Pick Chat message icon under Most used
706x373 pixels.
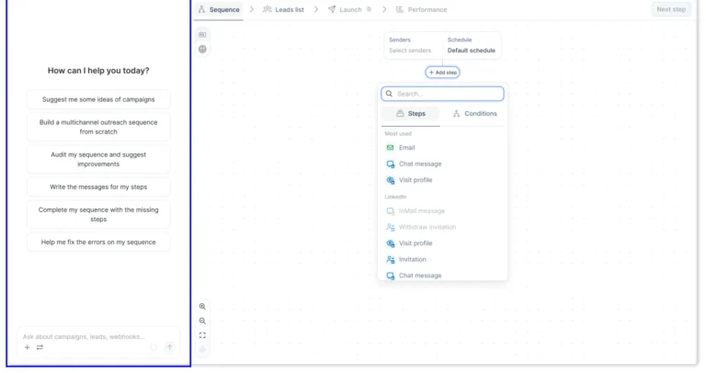(391, 164)
